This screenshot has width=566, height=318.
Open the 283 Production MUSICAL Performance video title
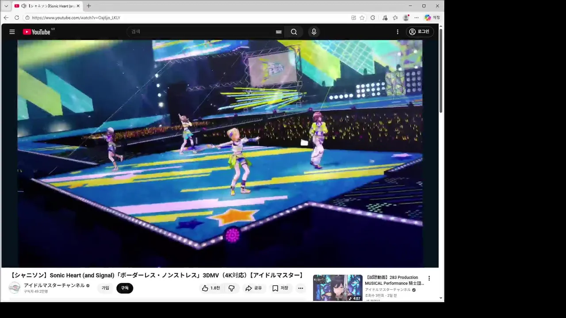[x=394, y=280]
